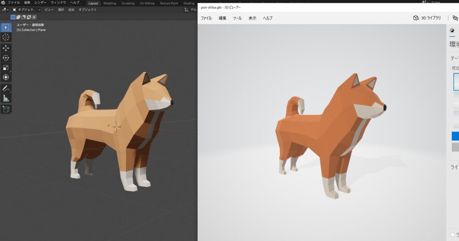This screenshot has width=459, height=241.
Task: Open the ファイル menu in 3D Viewer
Action: tap(206, 18)
